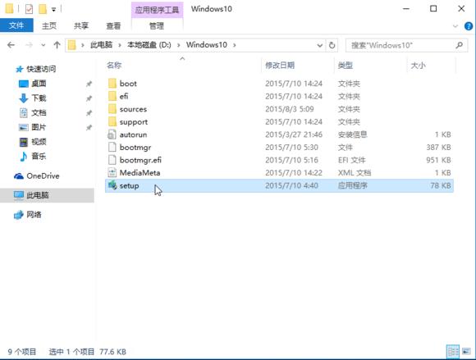Screen dimensions: 476x360
Task: Open 图片 in Quick access
Action: 39,127
